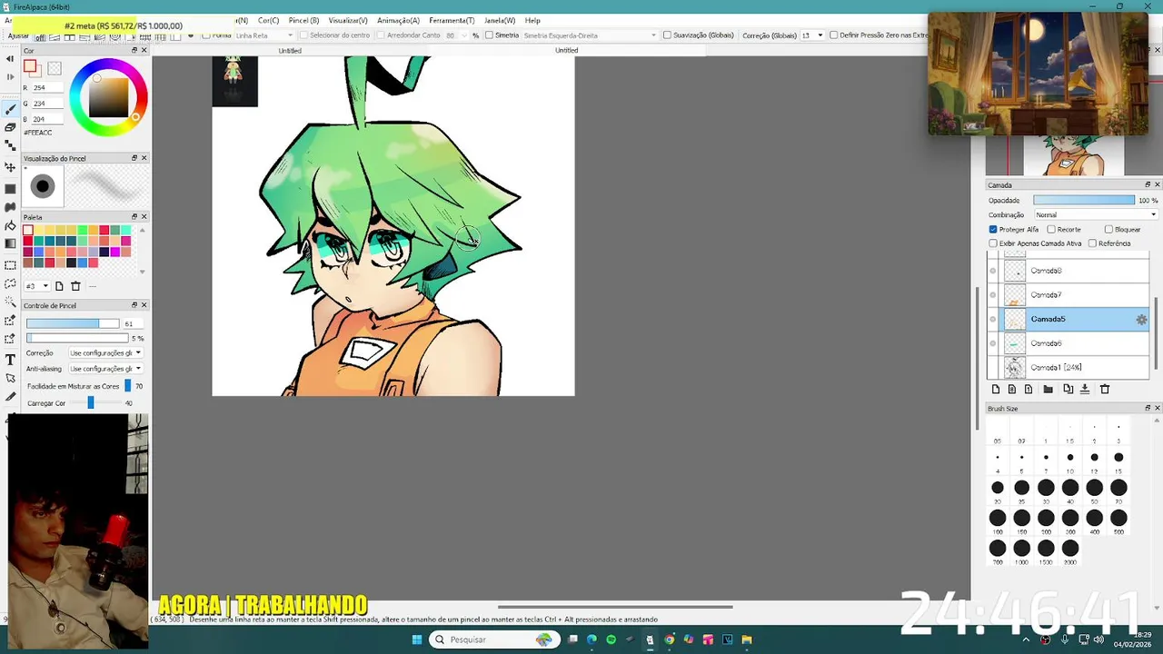Enable Recorte clipping checkbox

(1051, 229)
